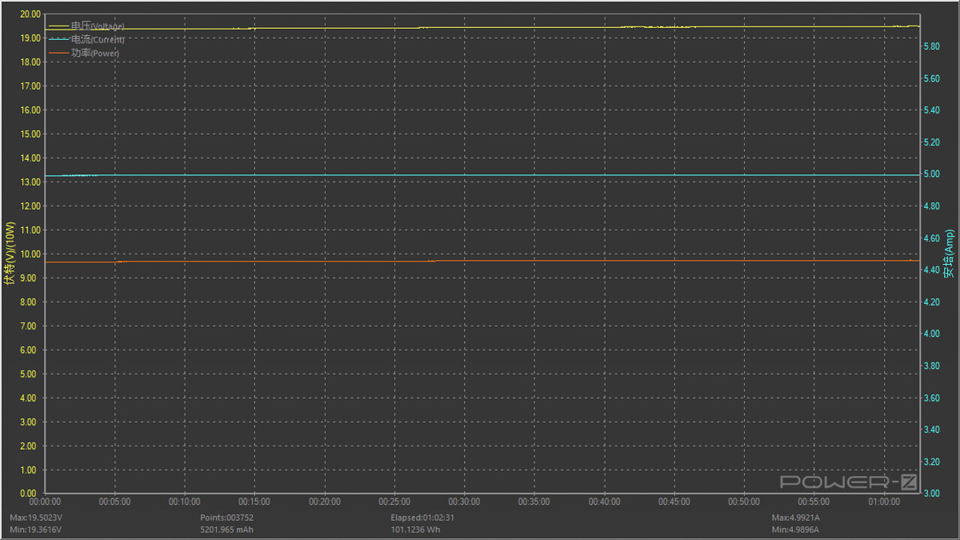Click the Max 4.9921A current readout
The width and height of the screenshot is (960, 540).
[795, 518]
